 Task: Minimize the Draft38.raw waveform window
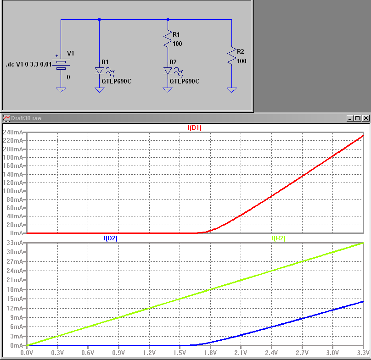point(350,118)
